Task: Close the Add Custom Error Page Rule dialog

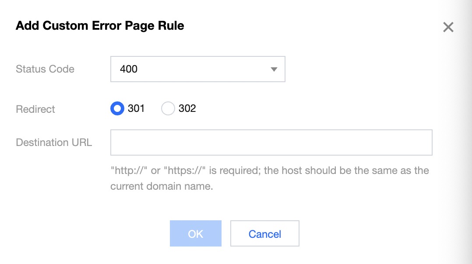Action: click(448, 28)
